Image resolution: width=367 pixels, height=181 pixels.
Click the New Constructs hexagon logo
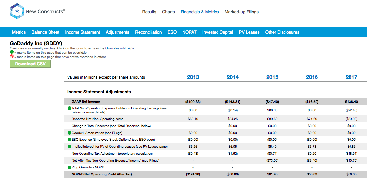17,11
